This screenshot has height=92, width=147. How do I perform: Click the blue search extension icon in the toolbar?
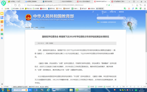tap(133, 9)
